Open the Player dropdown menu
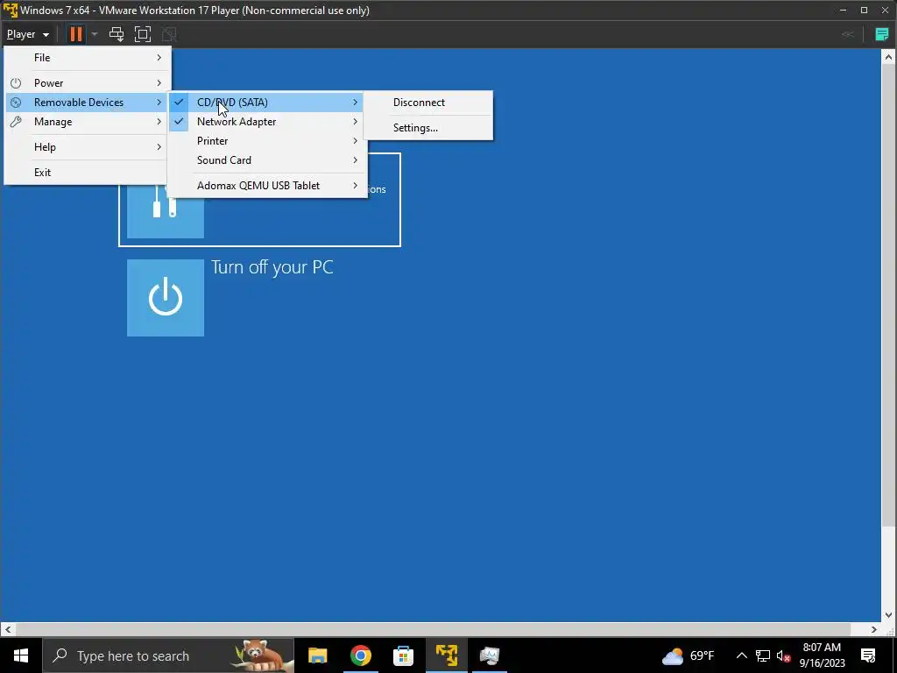The width and height of the screenshot is (897, 673). [x=27, y=34]
